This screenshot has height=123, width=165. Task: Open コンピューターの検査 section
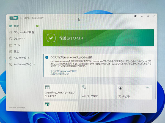click(x=24, y=32)
